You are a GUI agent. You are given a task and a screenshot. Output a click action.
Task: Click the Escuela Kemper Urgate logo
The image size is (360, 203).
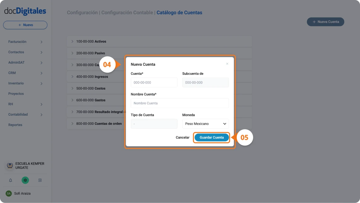point(9,165)
